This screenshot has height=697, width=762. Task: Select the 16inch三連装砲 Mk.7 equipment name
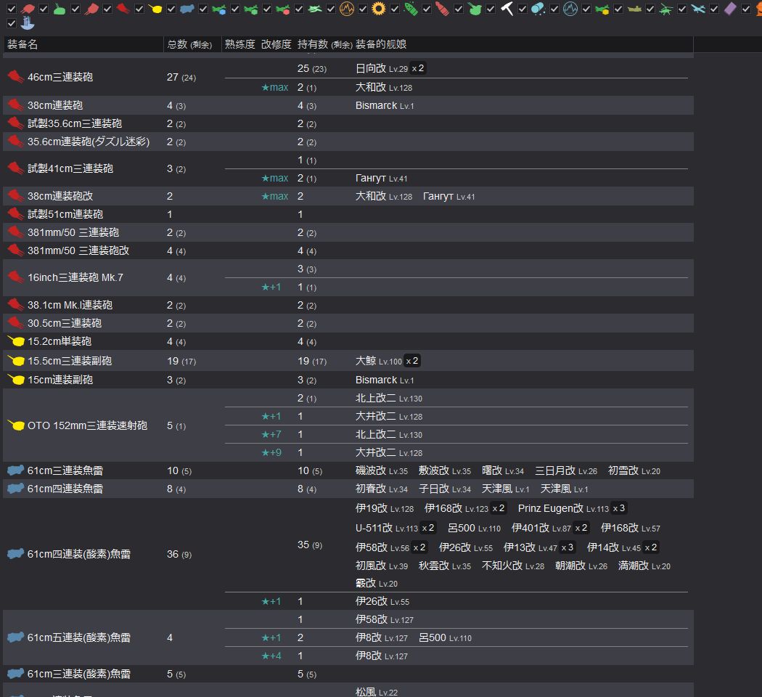click(x=75, y=277)
